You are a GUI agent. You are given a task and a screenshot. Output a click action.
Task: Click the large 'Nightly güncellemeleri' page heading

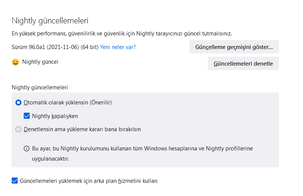point(50,20)
